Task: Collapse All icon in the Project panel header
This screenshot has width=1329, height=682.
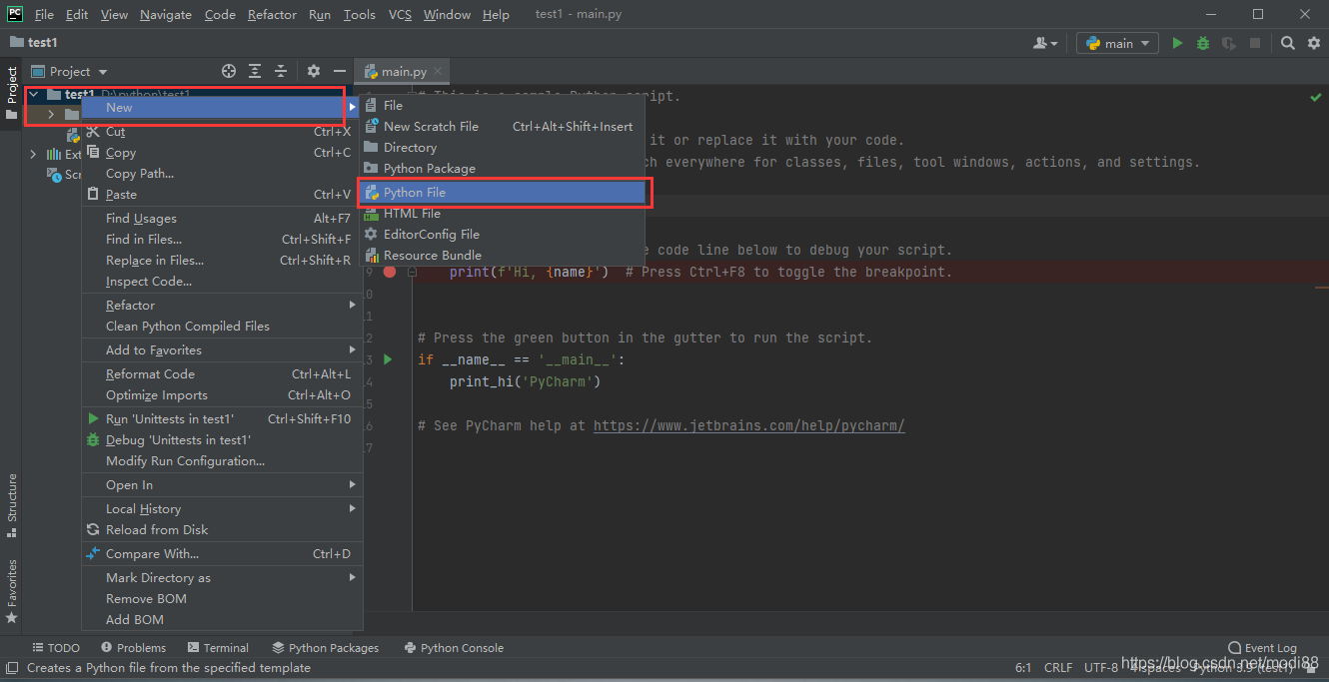Action: pos(279,71)
